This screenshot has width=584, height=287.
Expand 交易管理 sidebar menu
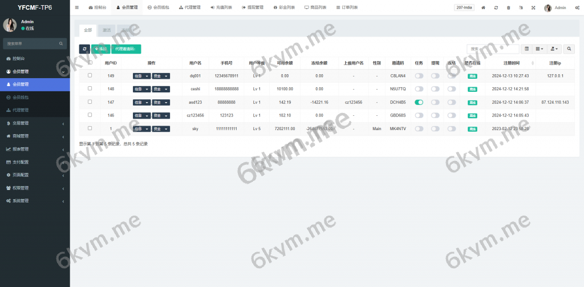point(35,123)
